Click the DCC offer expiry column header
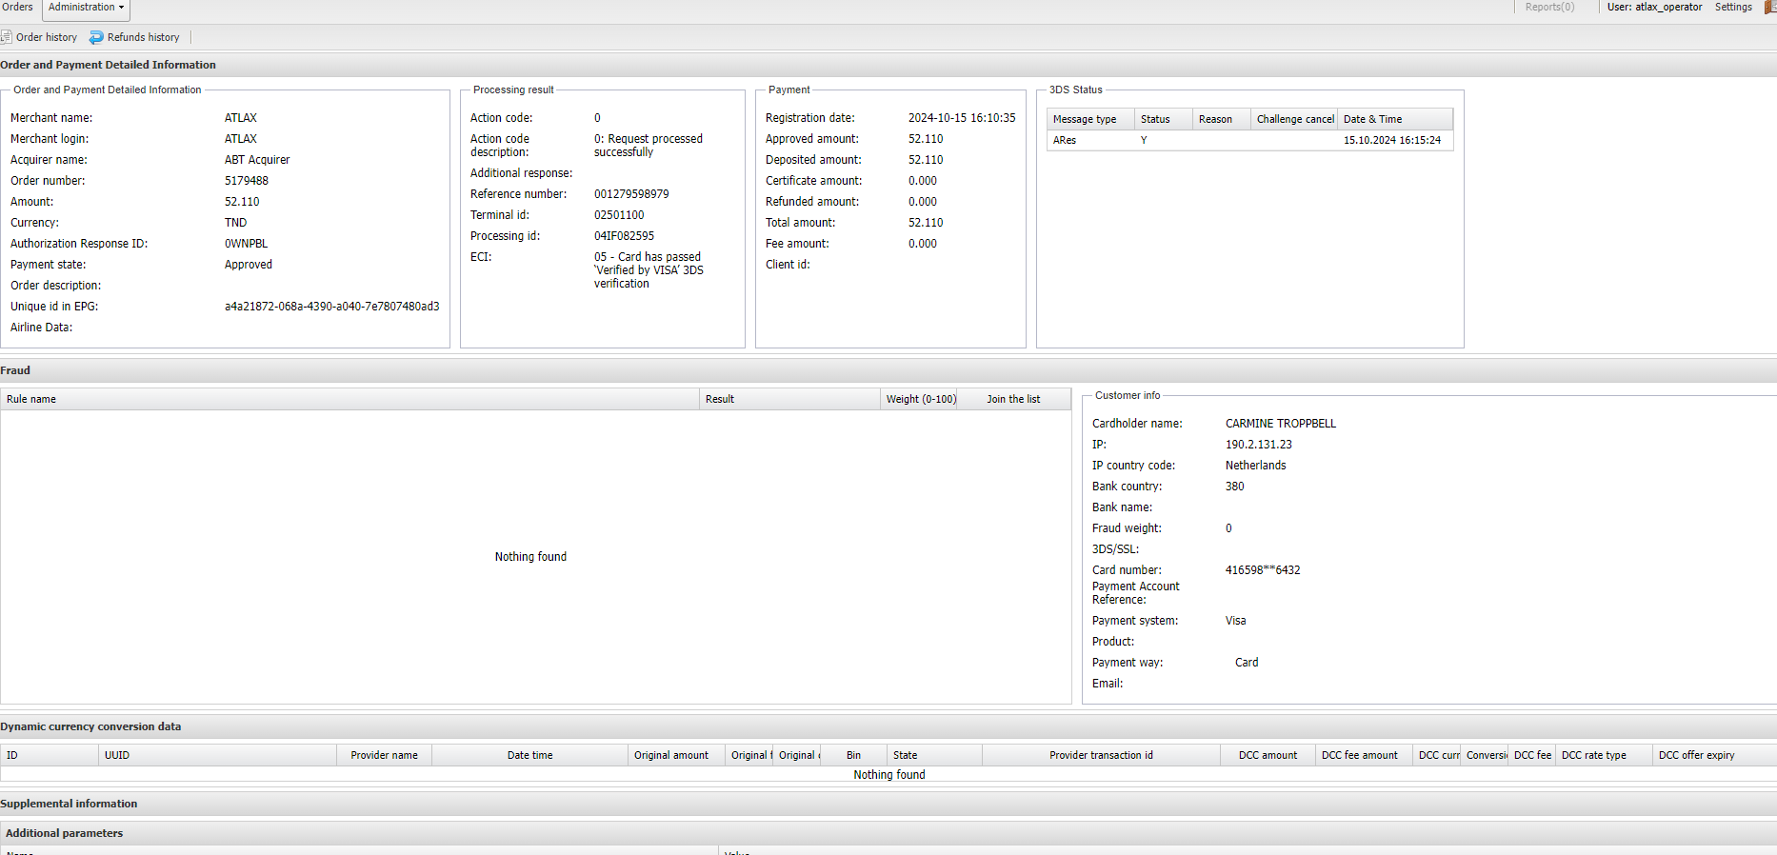 (1696, 755)
